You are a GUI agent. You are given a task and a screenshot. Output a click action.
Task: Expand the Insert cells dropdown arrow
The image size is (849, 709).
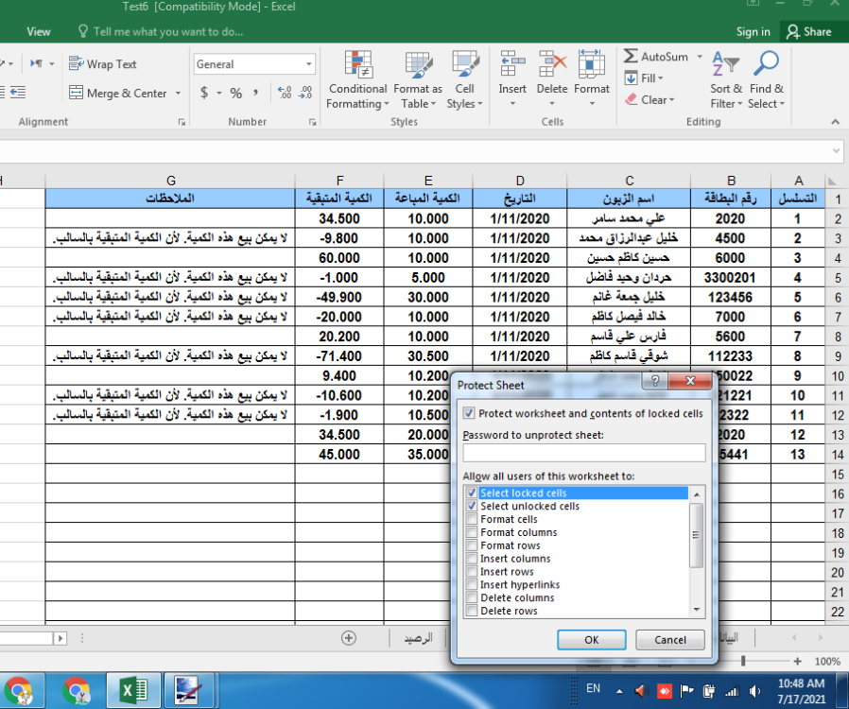click(512, 103)
